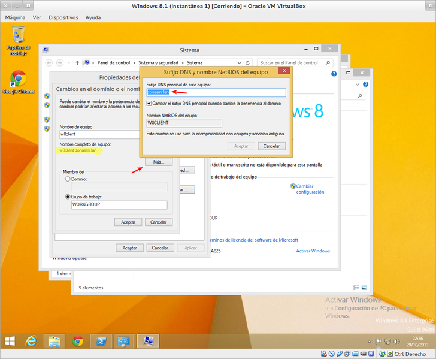Click Cancelar in the DNS suffix dialog
Screen dimensions: 436x359
coord(271,146)
